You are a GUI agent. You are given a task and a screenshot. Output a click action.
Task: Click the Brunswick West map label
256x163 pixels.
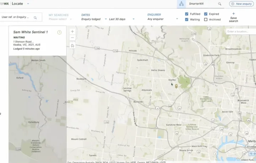(243, 101)
